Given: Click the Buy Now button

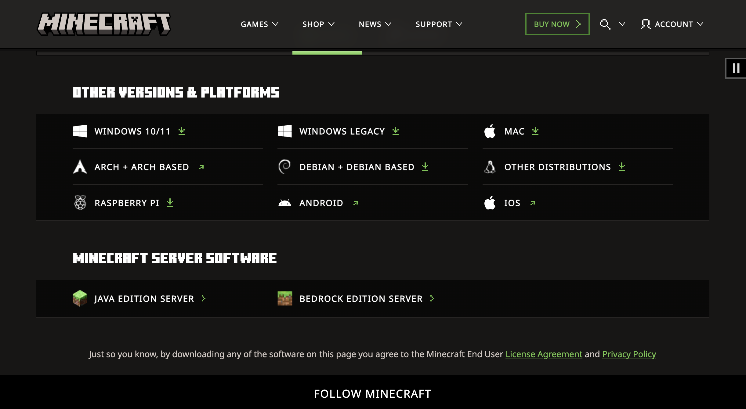Looking at the screenshot, I should 557,24.
